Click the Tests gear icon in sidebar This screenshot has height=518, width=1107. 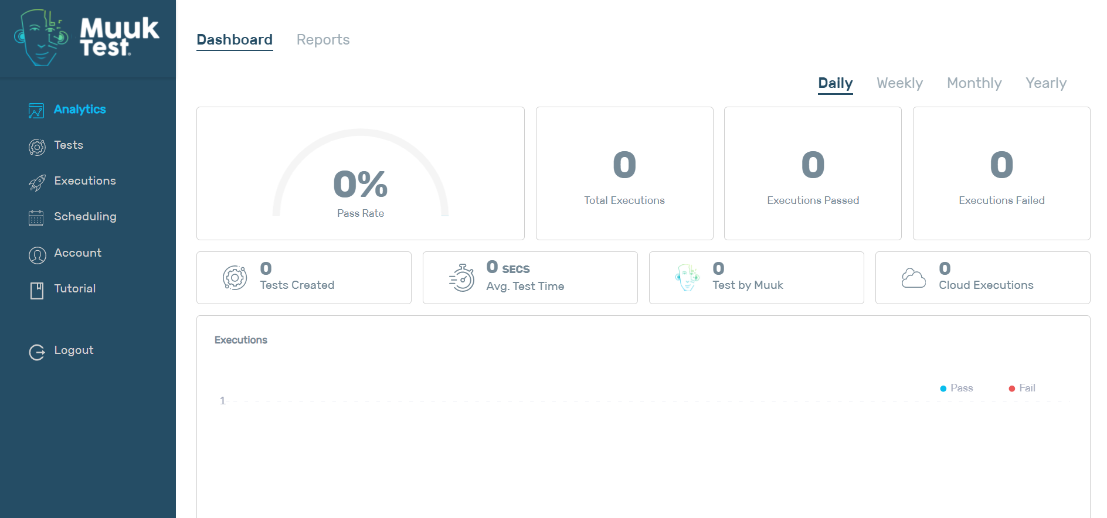[x=37, y=146]
